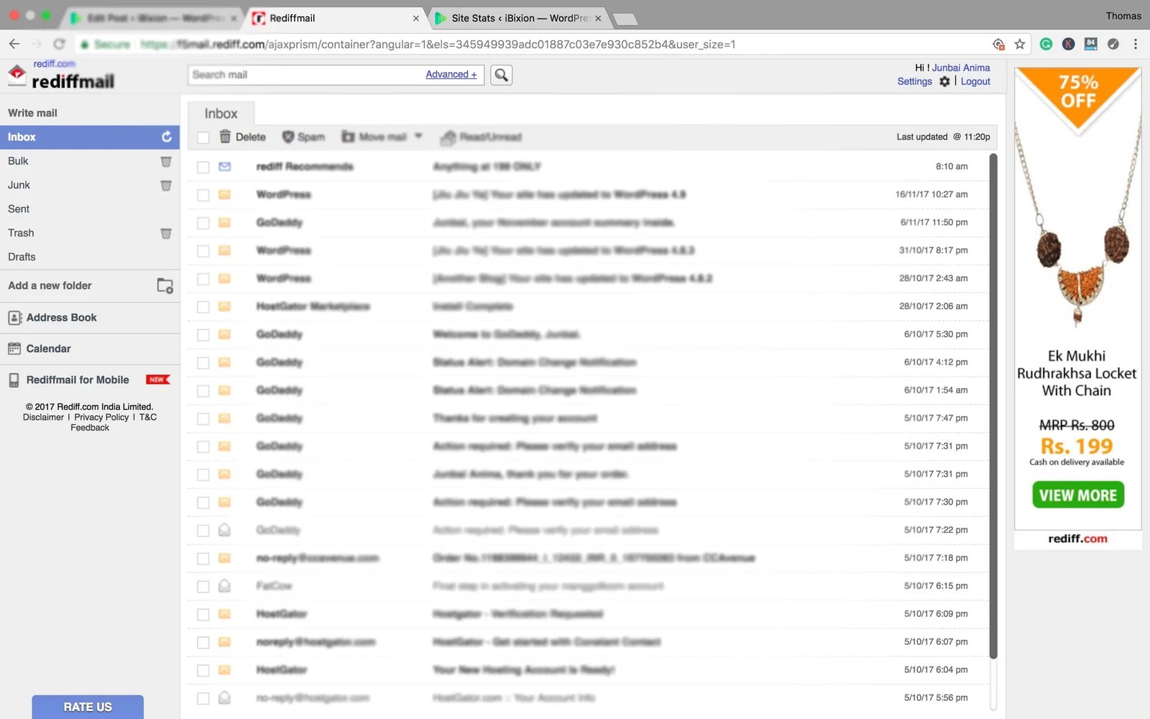Empty the Trash folder using its bin icon
1150x719 pixels.
click(166, 234)
